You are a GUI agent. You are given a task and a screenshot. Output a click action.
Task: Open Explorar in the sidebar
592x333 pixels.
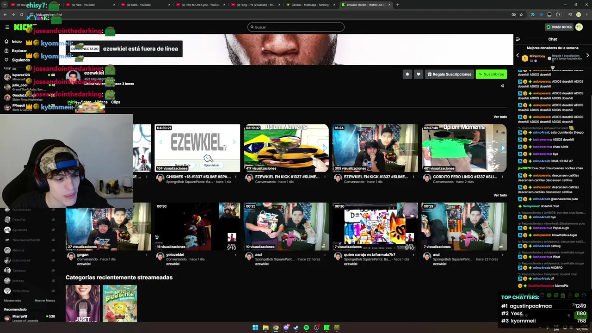pos(15,51)
